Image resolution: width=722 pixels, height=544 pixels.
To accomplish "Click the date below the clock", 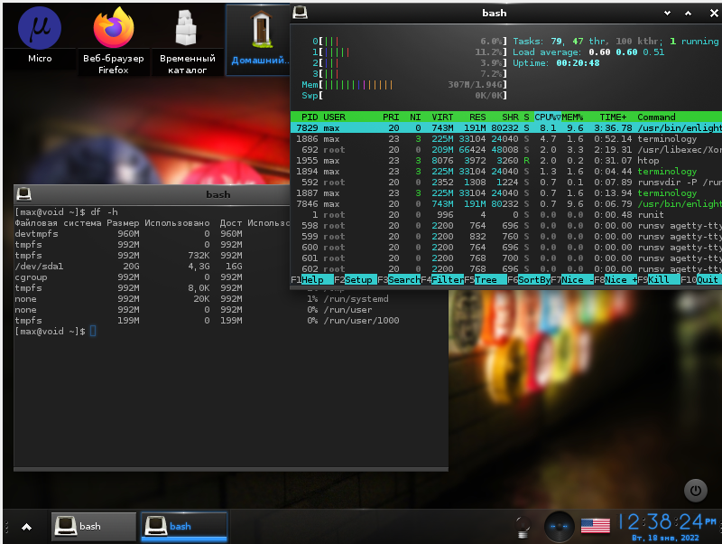I will point(665,538).
